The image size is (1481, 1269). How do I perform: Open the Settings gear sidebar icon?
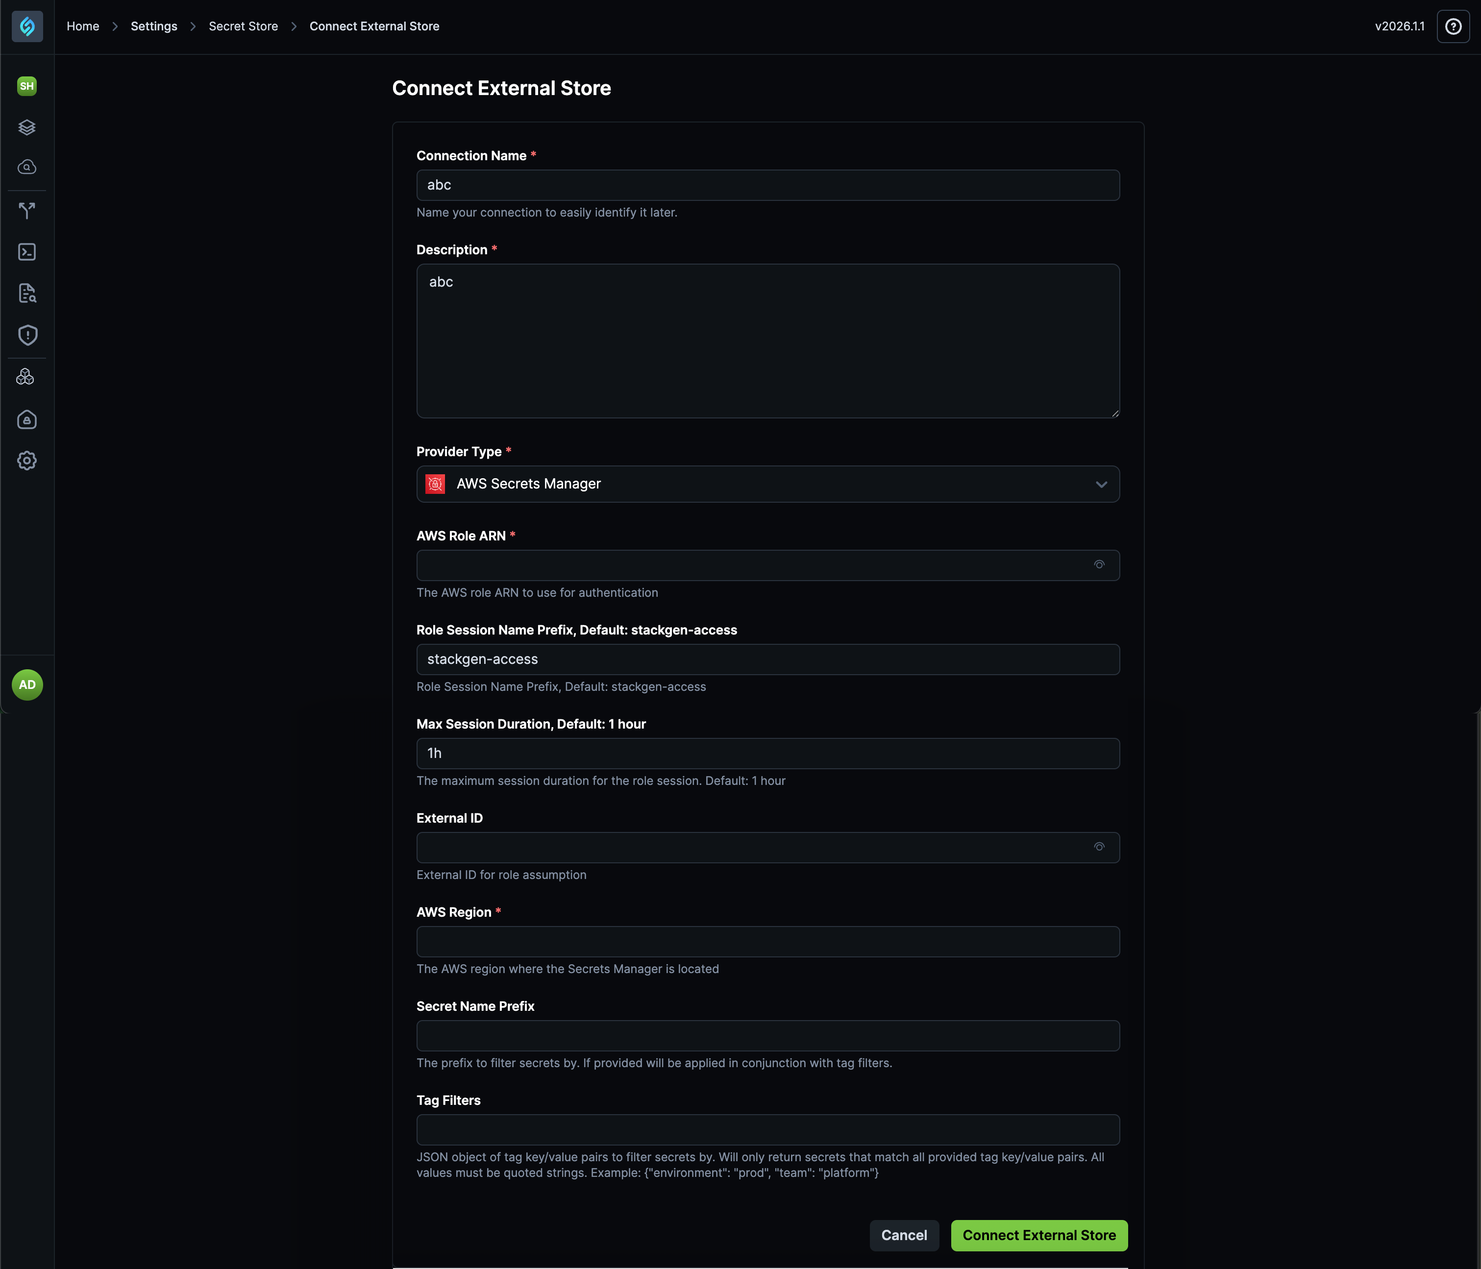click(26, 461)
